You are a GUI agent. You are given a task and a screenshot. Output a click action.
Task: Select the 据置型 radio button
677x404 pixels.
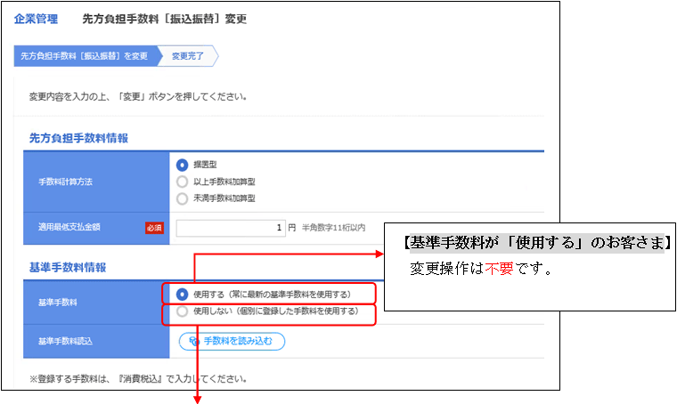tap(183, 165)
